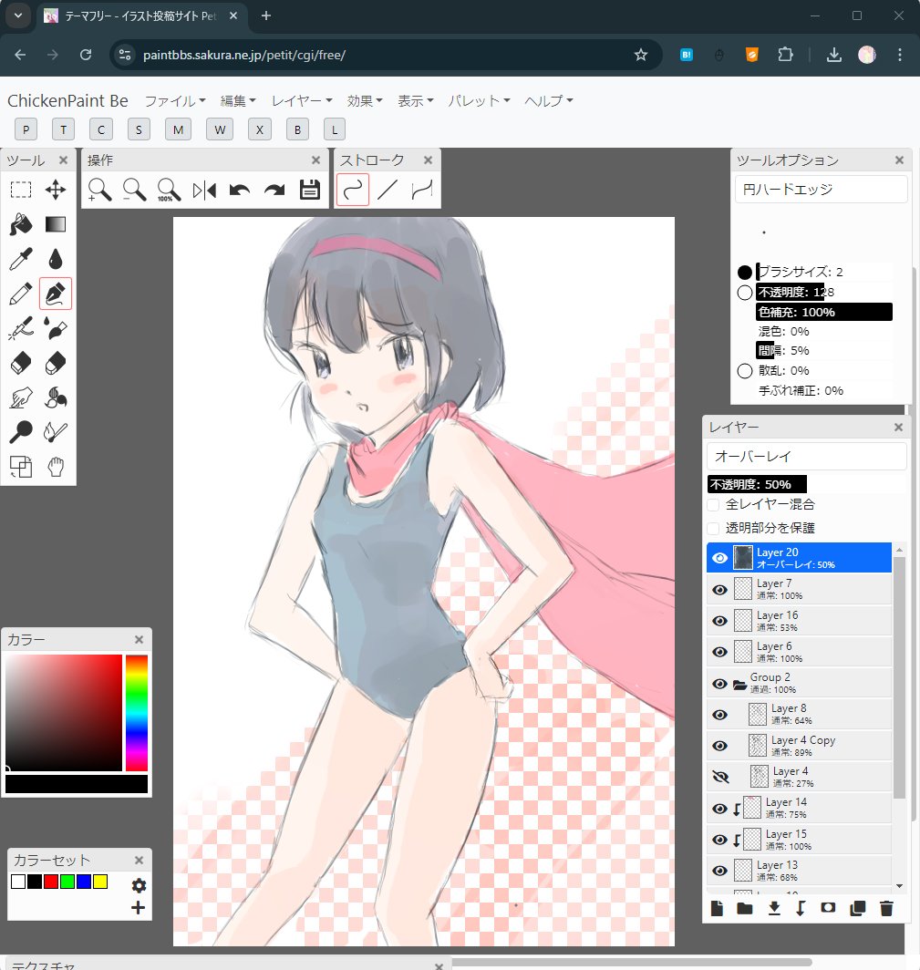Viewport: 920px width, 970px height.
Task: Select the hard eraser tool
Action: 21,363
